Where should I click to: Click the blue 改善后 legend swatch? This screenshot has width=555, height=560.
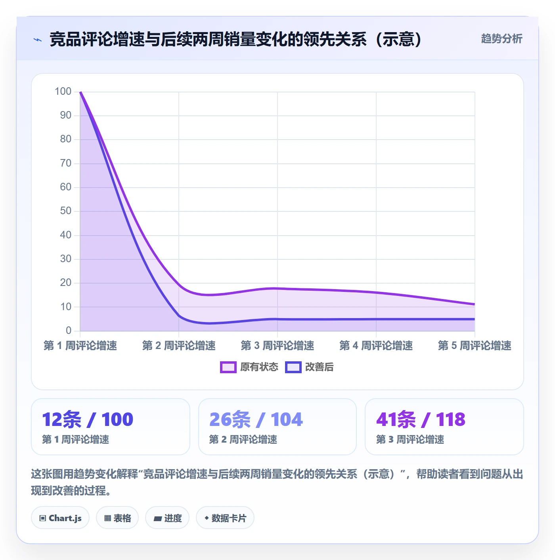point(293,367)
